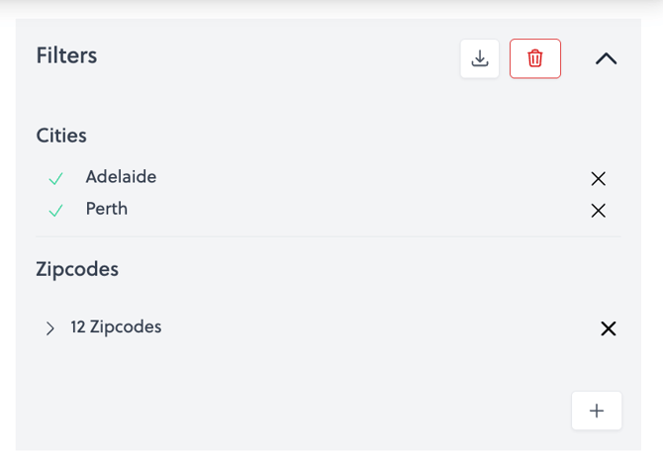Click divider line between Cities and Zipcodes
This screenshot has width=663, height=463.
coord(329,236)
